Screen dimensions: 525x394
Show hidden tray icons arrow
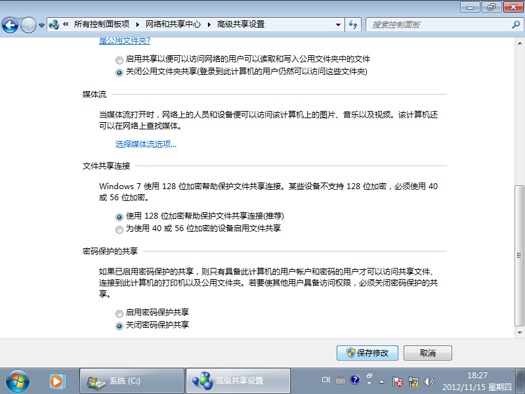pos(381,382)
